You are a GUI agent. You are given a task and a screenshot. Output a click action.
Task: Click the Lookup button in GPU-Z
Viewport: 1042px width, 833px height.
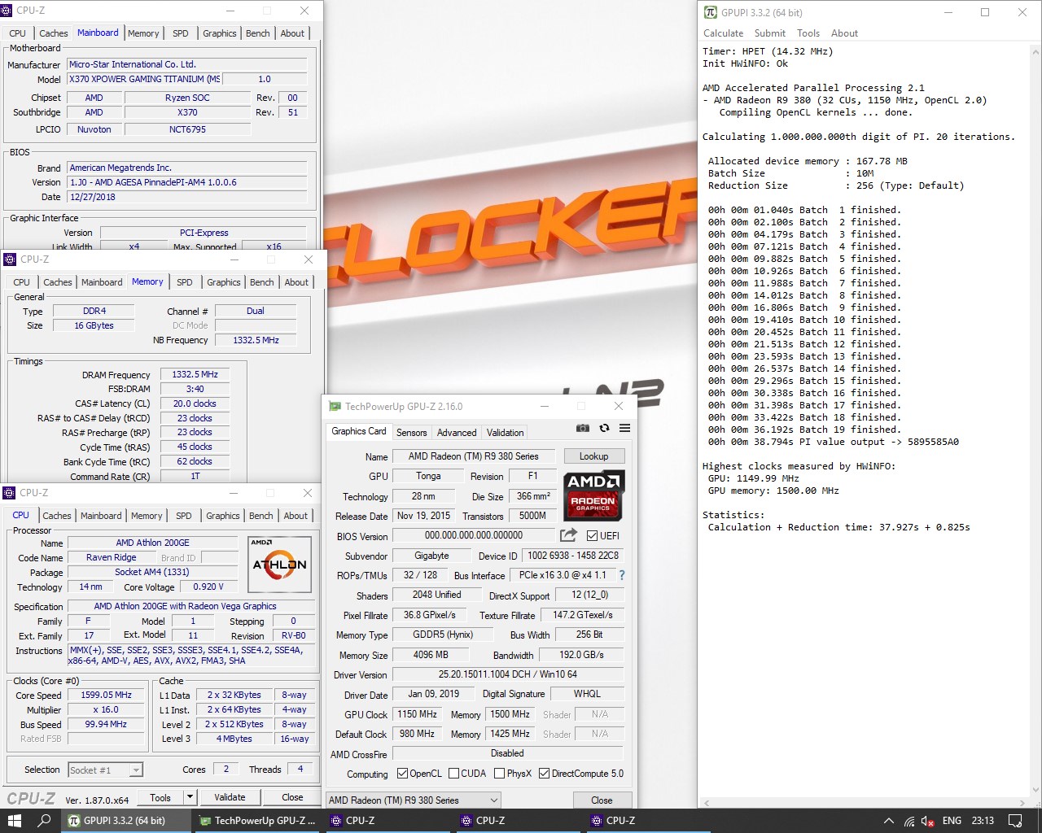[593, 456]
